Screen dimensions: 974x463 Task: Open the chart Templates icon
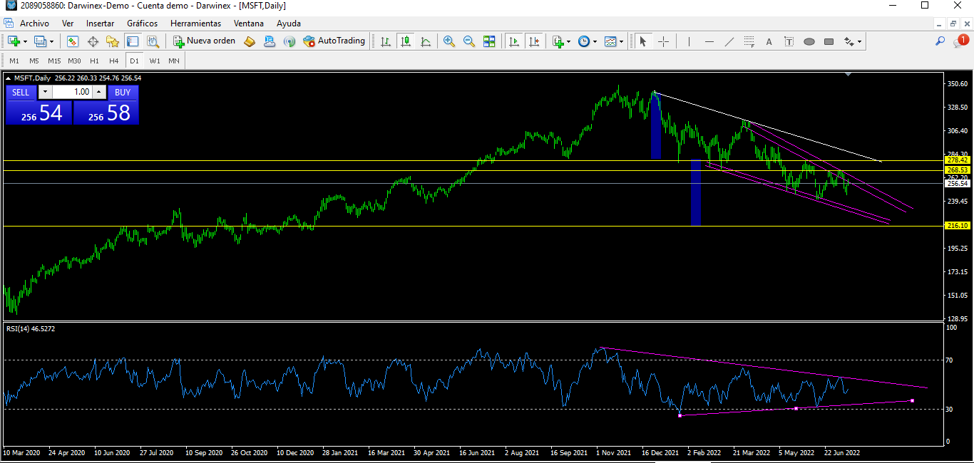click(610, 41)
